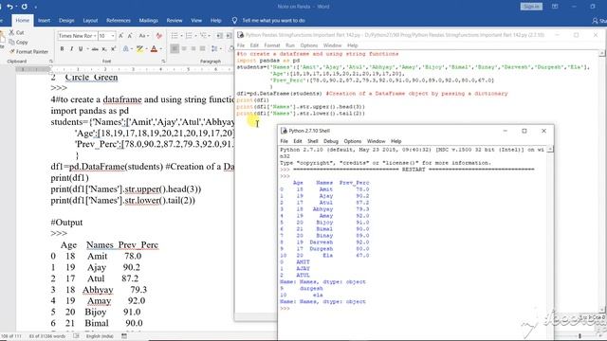The height and width of the screenshot is (341, 607).
Task: Open the Clipboard dialog launcher
Action: pyautogui.click(x=50, y=61)
